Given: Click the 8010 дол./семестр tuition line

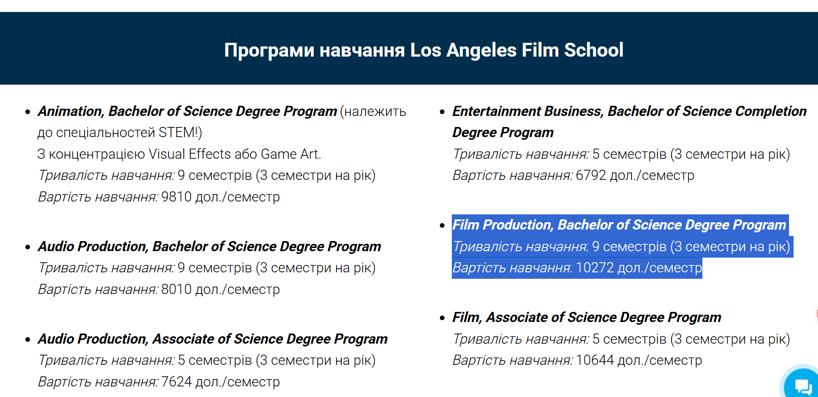Looking at the screenshot, I should point(159,289).
